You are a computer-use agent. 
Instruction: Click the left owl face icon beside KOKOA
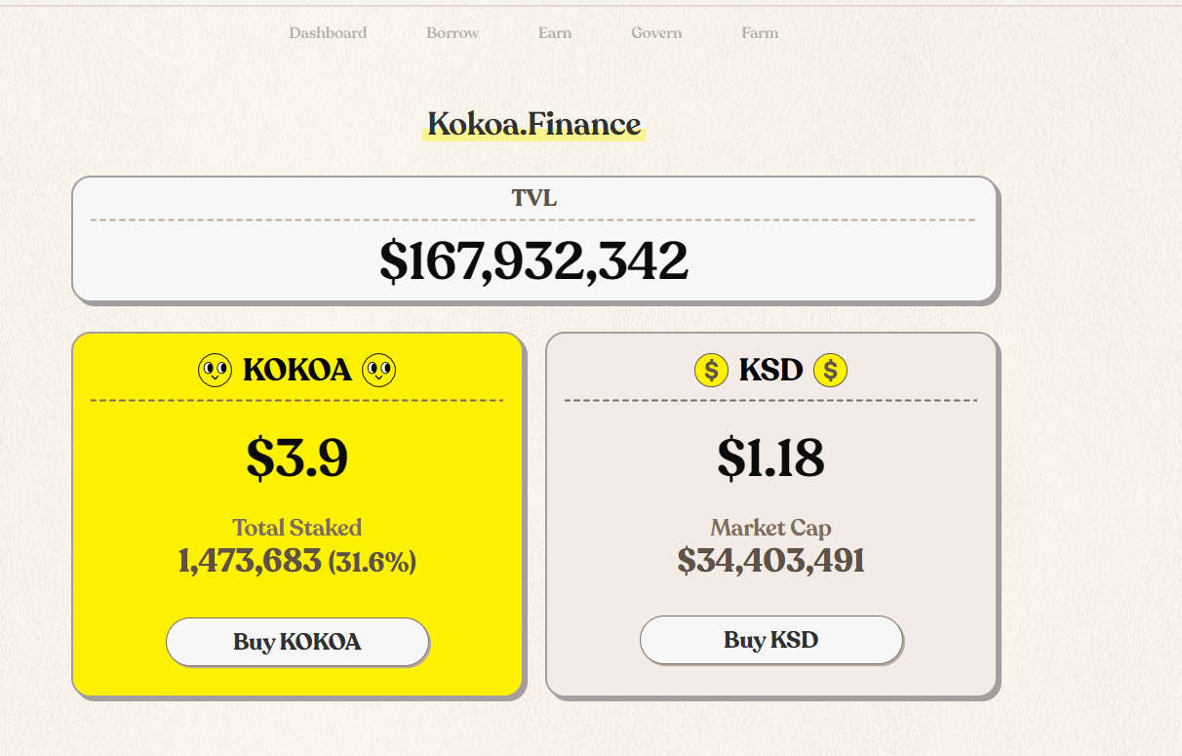[x=215, y=371]
